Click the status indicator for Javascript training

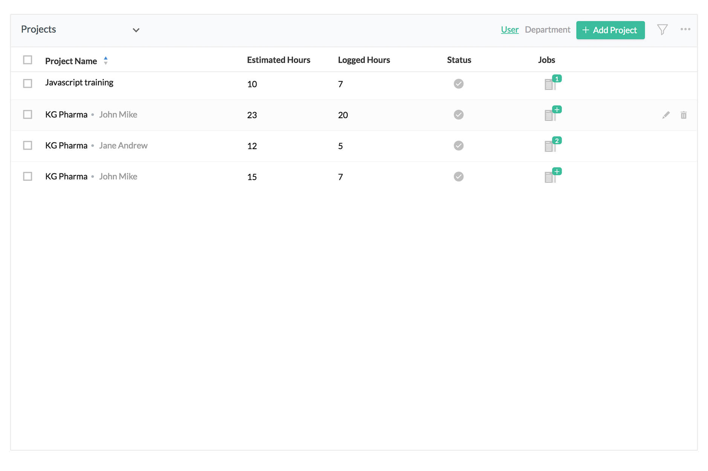[x=459, y=84]
